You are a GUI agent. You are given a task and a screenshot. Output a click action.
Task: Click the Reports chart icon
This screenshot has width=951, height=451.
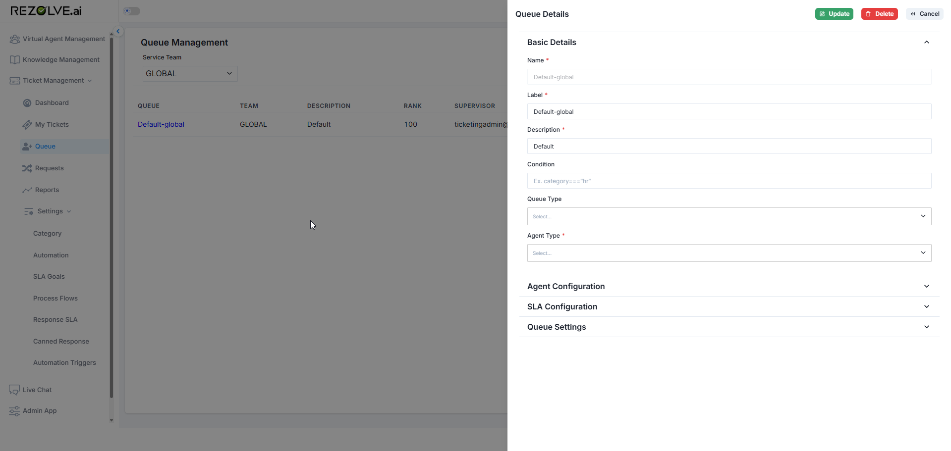coord(27,190)
